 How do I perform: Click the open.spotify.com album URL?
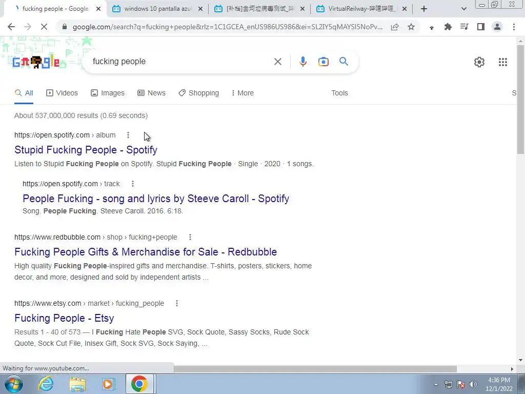pos(65,135)
